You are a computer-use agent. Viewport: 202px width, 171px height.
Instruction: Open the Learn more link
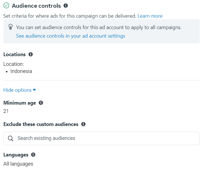[x=150, y=16]
